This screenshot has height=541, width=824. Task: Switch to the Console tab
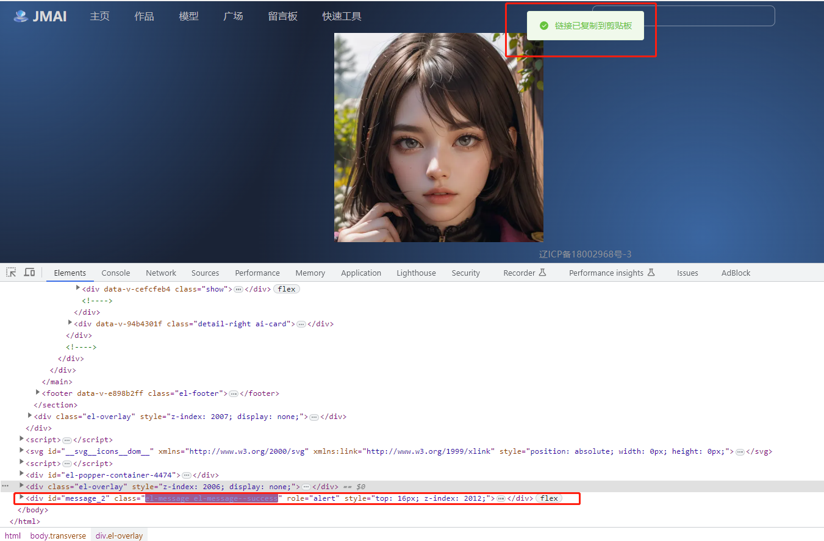coord(115,273)
